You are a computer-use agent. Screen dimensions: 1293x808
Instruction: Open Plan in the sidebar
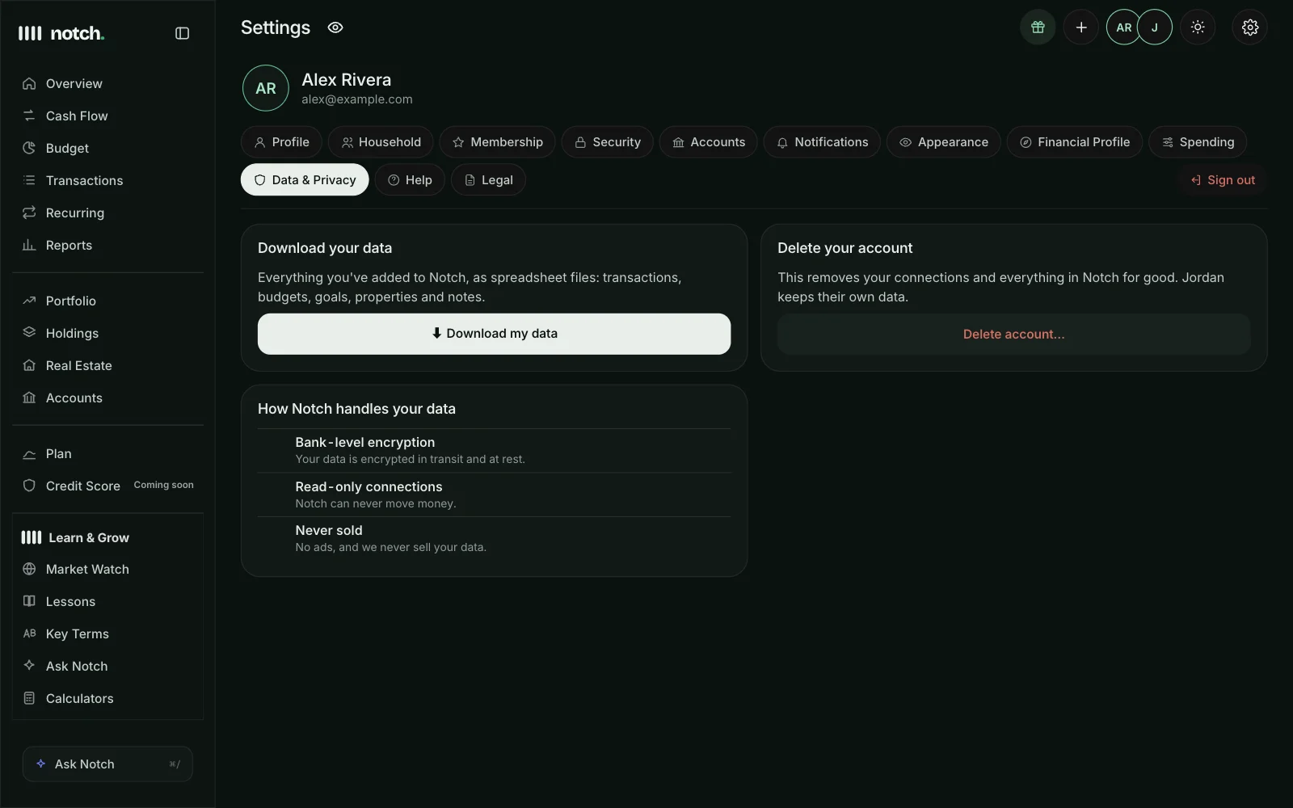coord(108,453)
